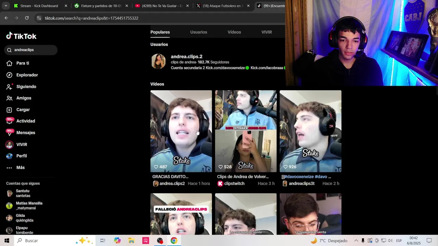Open followed account Matías Mansilla
Viewport: 438px width, 246px height.
[29, 206]
